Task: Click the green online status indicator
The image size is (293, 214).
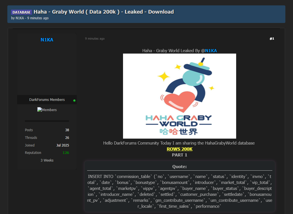Action: coord(74,101)
